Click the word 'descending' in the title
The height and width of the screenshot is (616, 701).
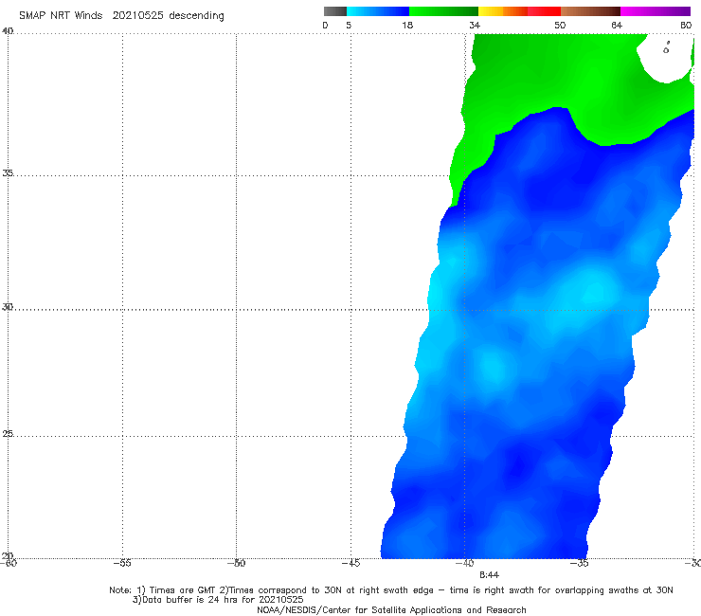tap(197, 16)
